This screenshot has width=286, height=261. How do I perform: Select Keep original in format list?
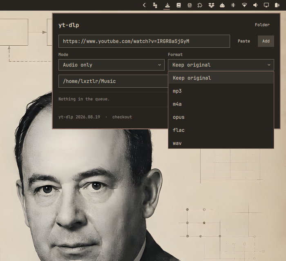(x=221, y=78)
